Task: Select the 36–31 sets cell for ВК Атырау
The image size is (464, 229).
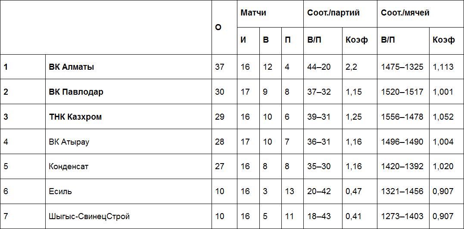Action: 319,142
